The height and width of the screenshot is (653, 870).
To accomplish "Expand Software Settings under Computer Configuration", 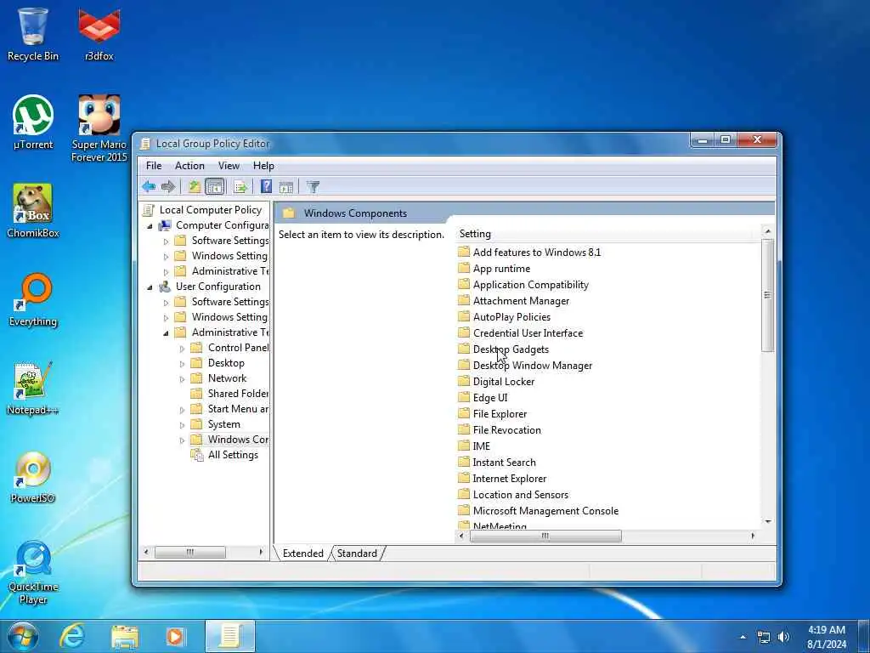I will (166, 241).
